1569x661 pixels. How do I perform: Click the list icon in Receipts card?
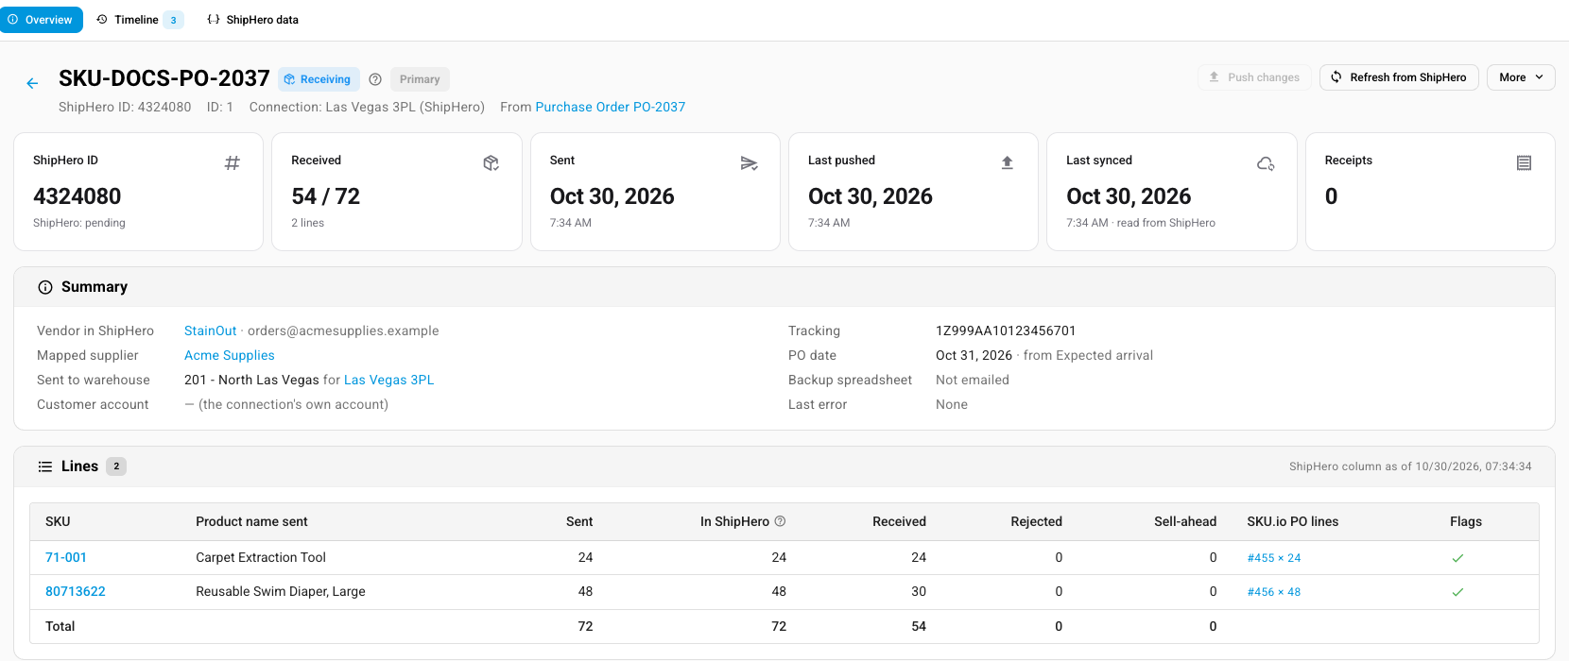1524,163
